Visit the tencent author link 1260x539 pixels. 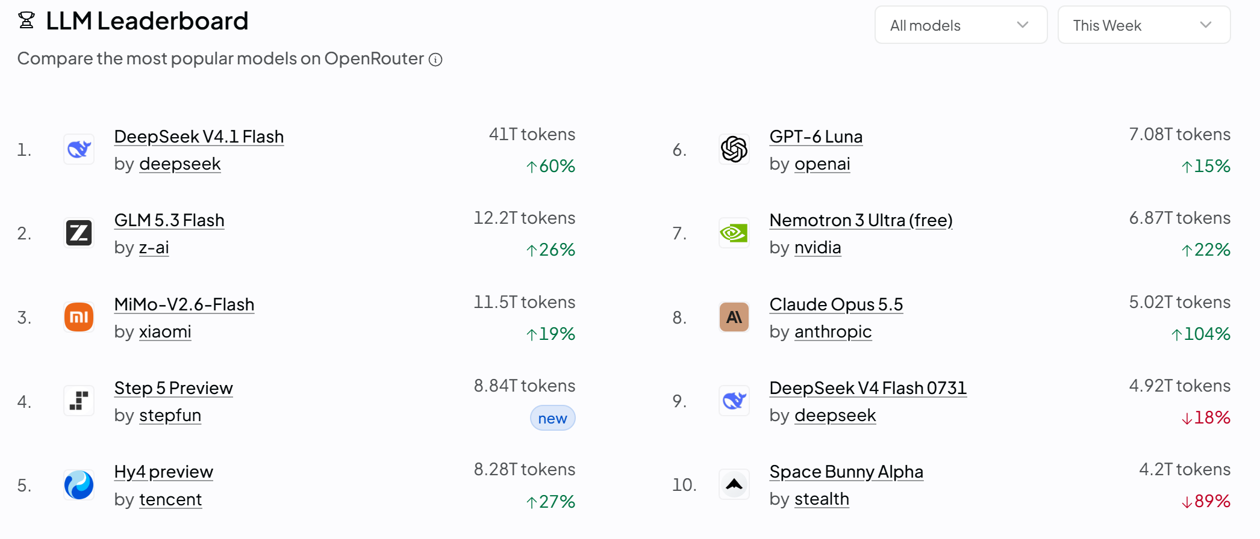170,499
